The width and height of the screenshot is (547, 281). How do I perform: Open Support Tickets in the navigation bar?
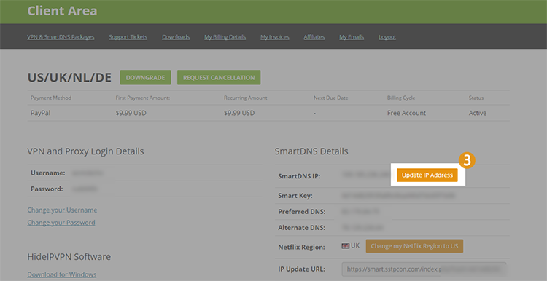click(x=128, y=37)
